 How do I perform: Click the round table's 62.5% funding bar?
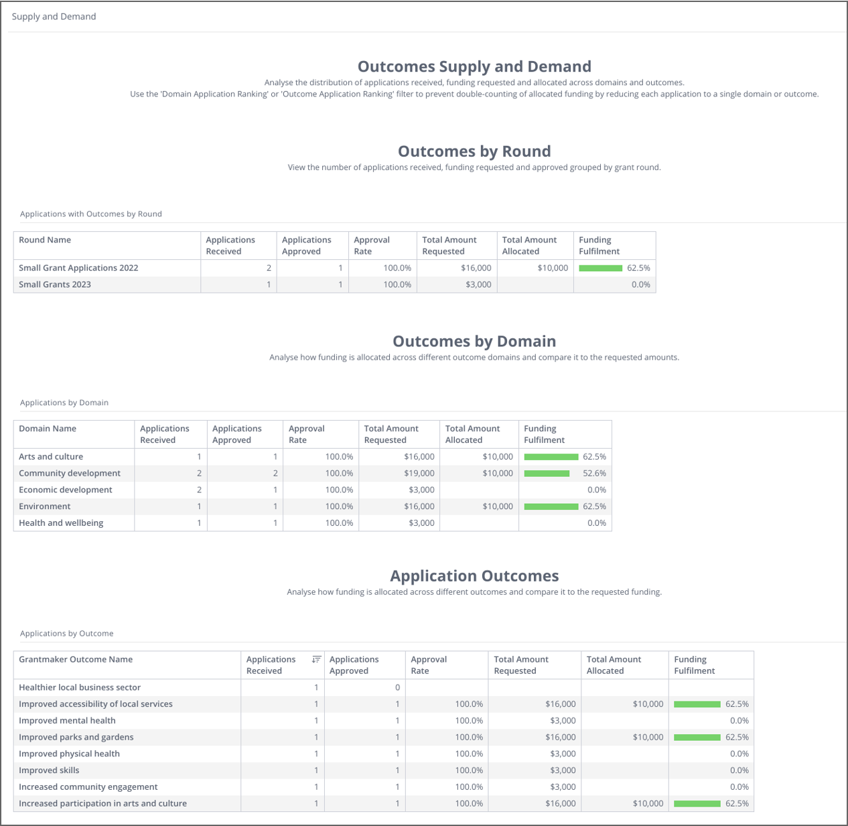pos(600,268)
